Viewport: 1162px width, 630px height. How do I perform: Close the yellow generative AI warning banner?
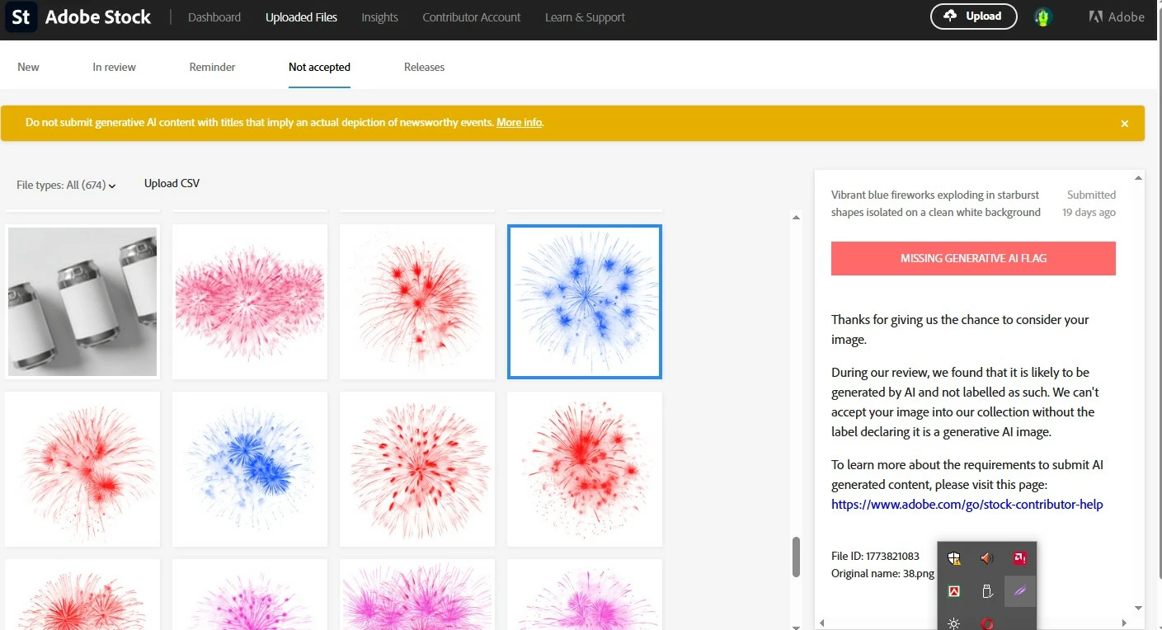coord(1124,124)
